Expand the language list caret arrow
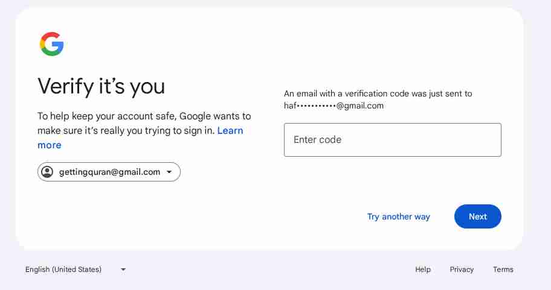The image size is (551, 290). pyautogui.click(x=123, y=270)
